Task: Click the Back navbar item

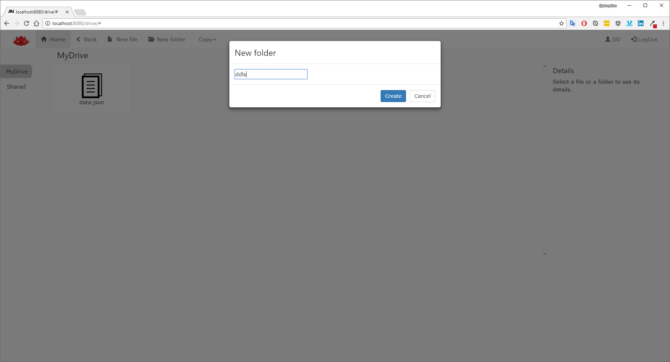Action: (87, 39)
